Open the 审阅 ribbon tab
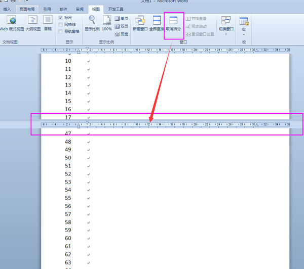304x269 pixels. [80, 9]
